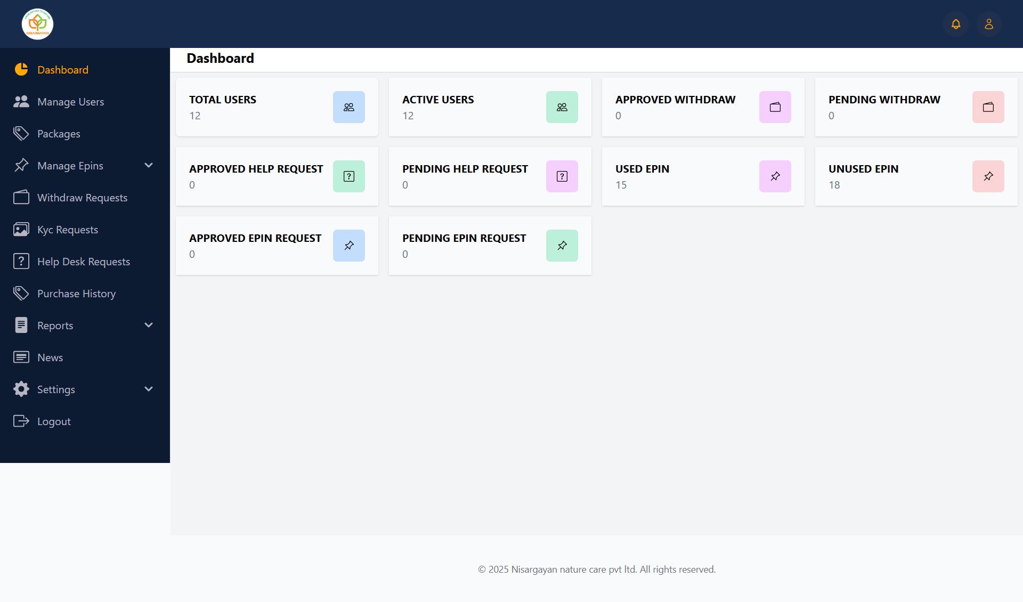Click the Pending Help Request question icon
The image size is (1023, 602).
(562, 176)
